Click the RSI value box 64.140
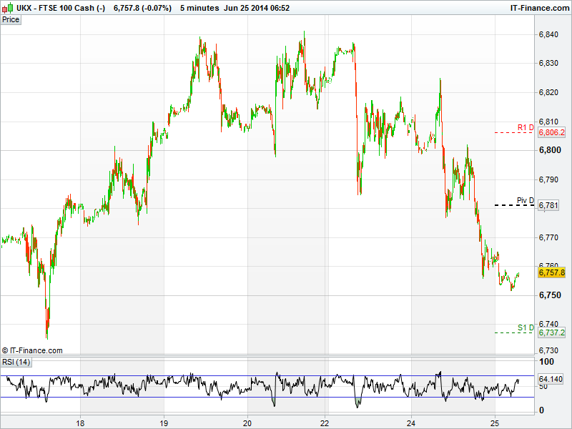This screenshot has height=429, width=572. pyautogui.click(x=551, y=379)
